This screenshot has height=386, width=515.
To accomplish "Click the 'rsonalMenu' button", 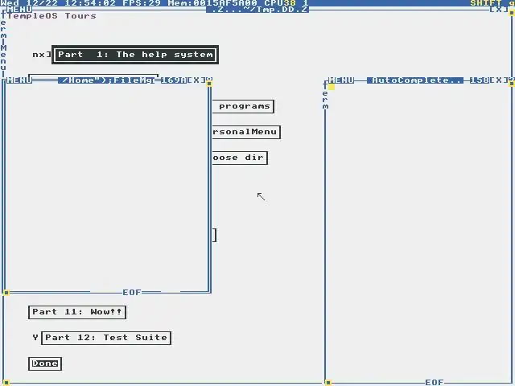I will (246, 132).
